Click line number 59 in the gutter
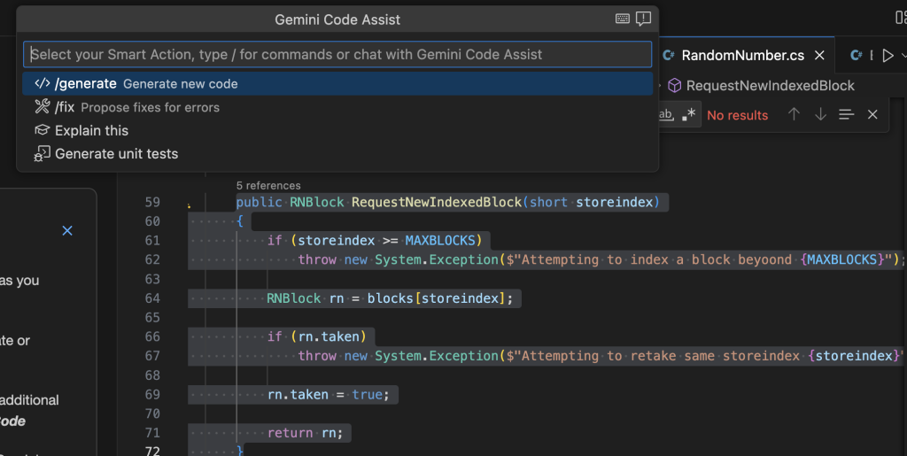This screenshot has height=456, width=907. coord(152,202)
